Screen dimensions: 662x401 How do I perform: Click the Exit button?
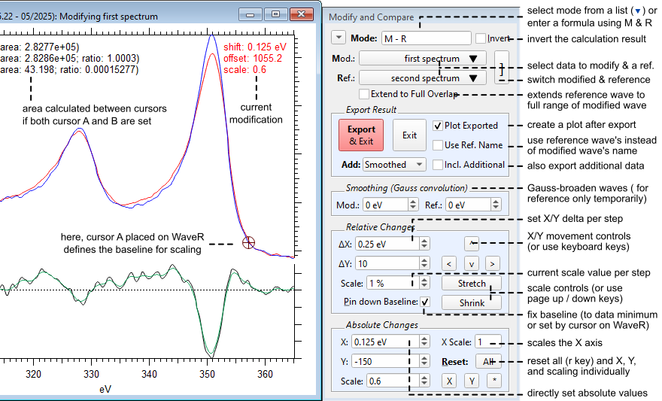coord(409,135)
